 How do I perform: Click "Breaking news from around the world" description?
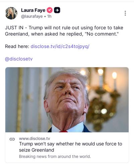55,156
